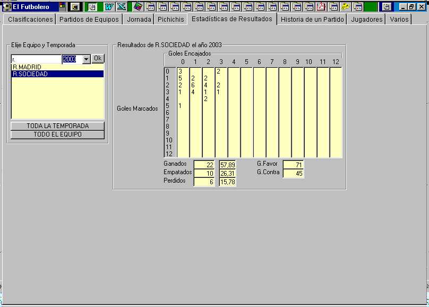The height and width of the screenshot is (307, 429).
Task: Confirm selection with the Ok button
Action: click(98, 58)
